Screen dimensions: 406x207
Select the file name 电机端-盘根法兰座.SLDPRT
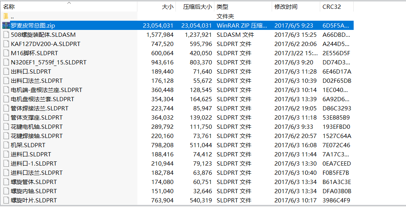tap(46, 90)
